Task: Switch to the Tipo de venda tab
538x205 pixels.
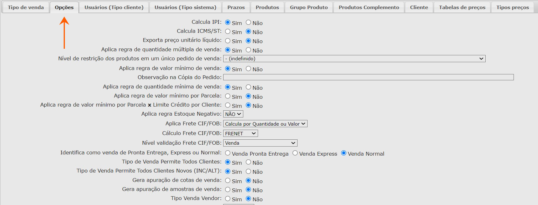Action: (x=26, y=7)
